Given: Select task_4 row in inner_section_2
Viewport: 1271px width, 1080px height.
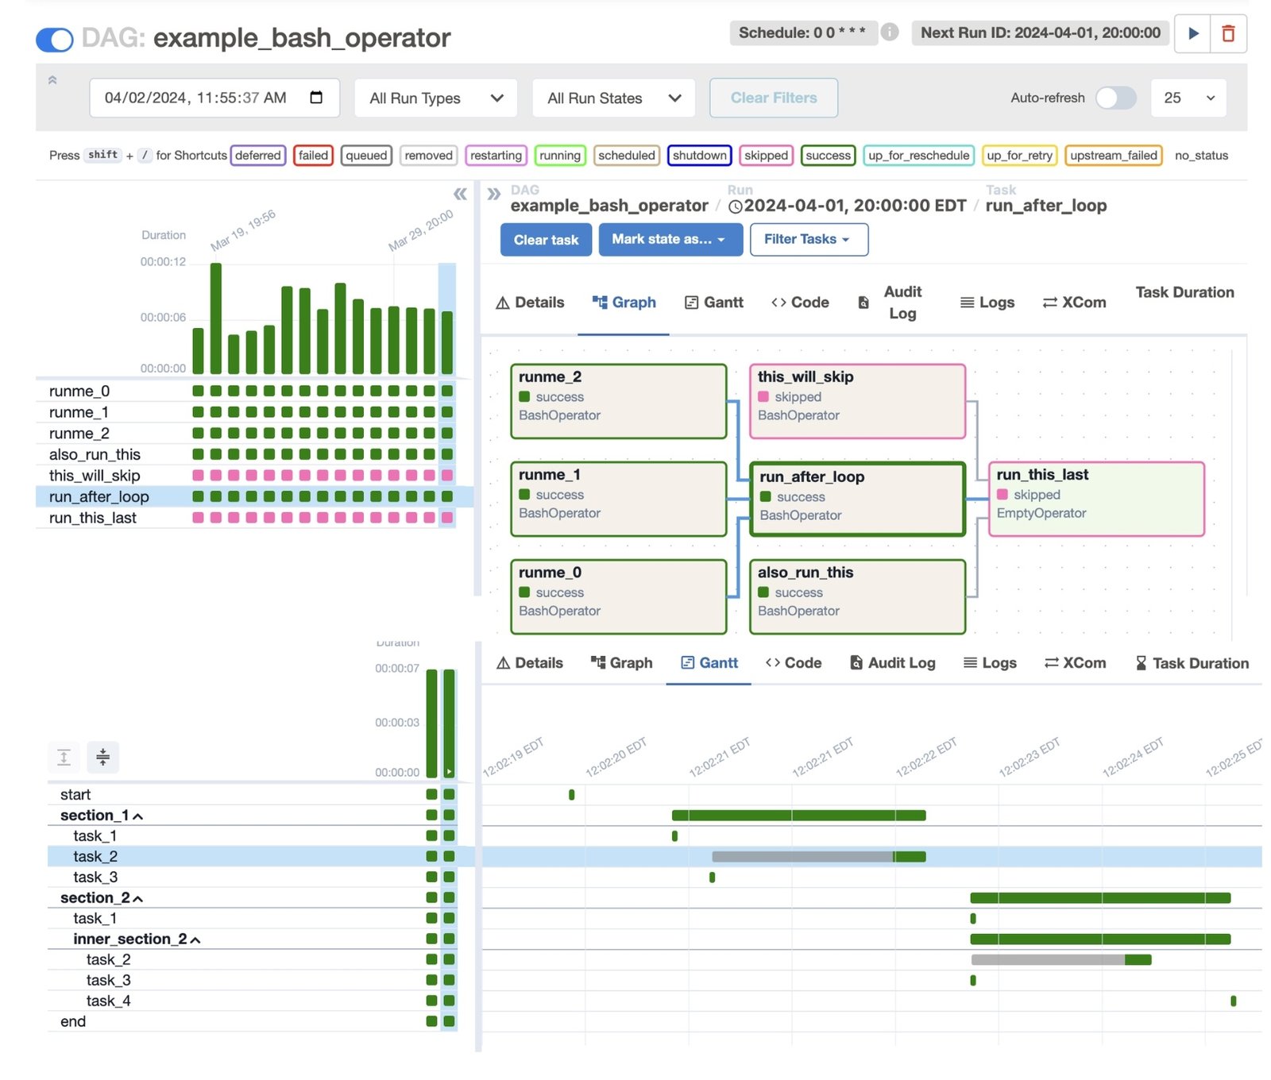Looking at the screenshot, I should (253, 1001).
